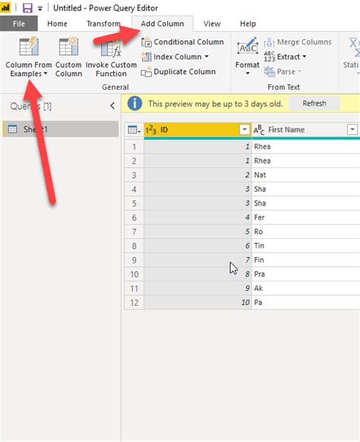Expand the Index Column dropdown arrow
This screenshot has width=360, height=442.
[207, 56]
